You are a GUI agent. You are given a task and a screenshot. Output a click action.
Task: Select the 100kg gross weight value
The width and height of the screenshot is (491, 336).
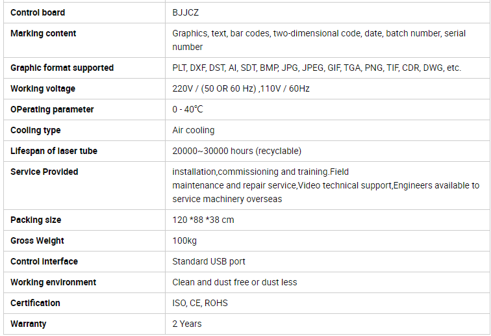coord(184,240)
